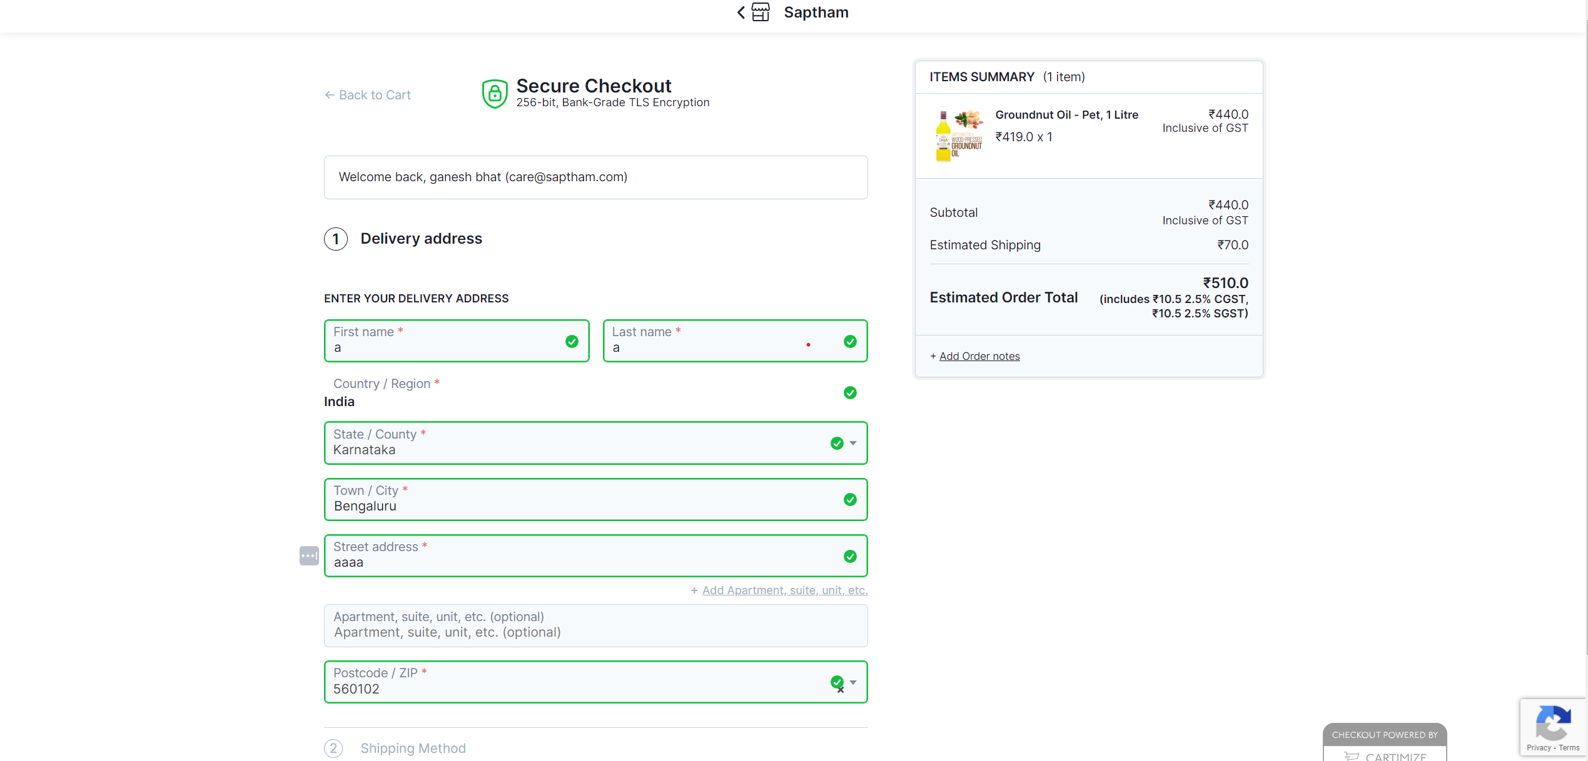1588x761 pixels.
Task: Open the Postcode / ZIP dropdown arrow
Action: click(x=853, y=682)
